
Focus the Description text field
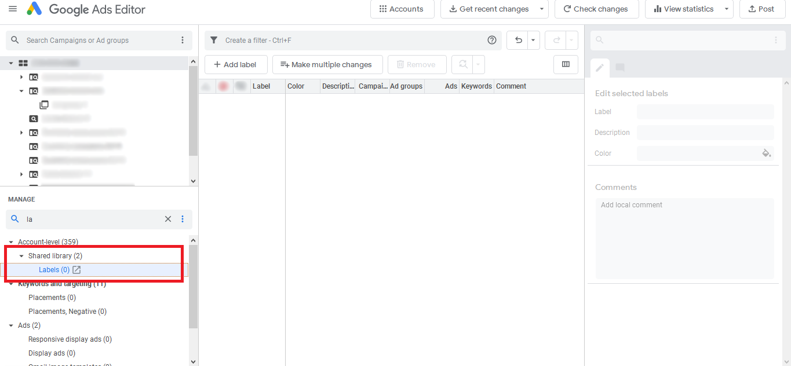(x=705, y=133)
